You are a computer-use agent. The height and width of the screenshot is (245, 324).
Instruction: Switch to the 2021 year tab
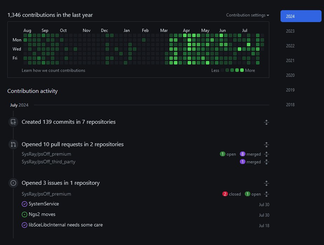(x=290, y=61)
